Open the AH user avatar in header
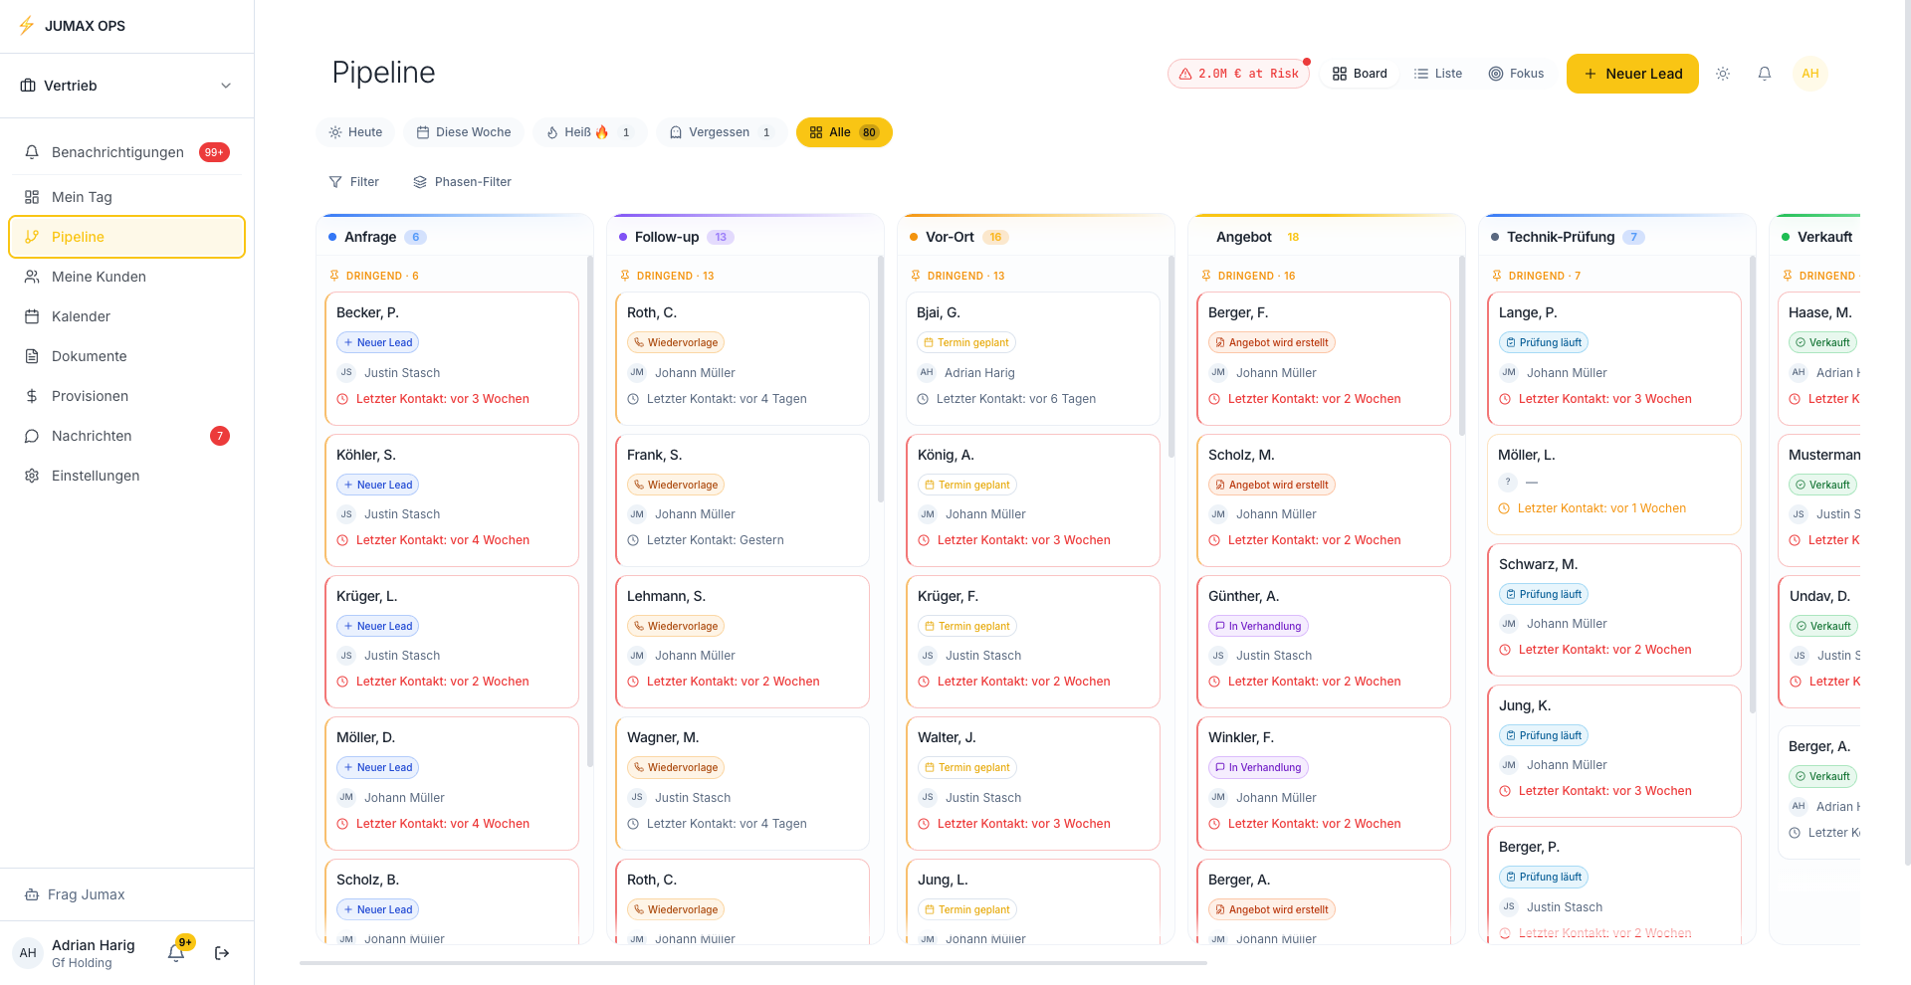Image resolution: width=1911 pixels, height=985 pixels. click(x=1810, y=74)
